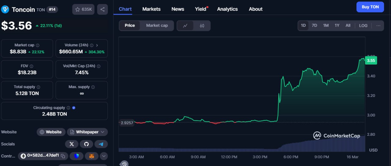This screenshot has width=391, height=166.
Task: Select the 7D time range
Action: [314, 26]
